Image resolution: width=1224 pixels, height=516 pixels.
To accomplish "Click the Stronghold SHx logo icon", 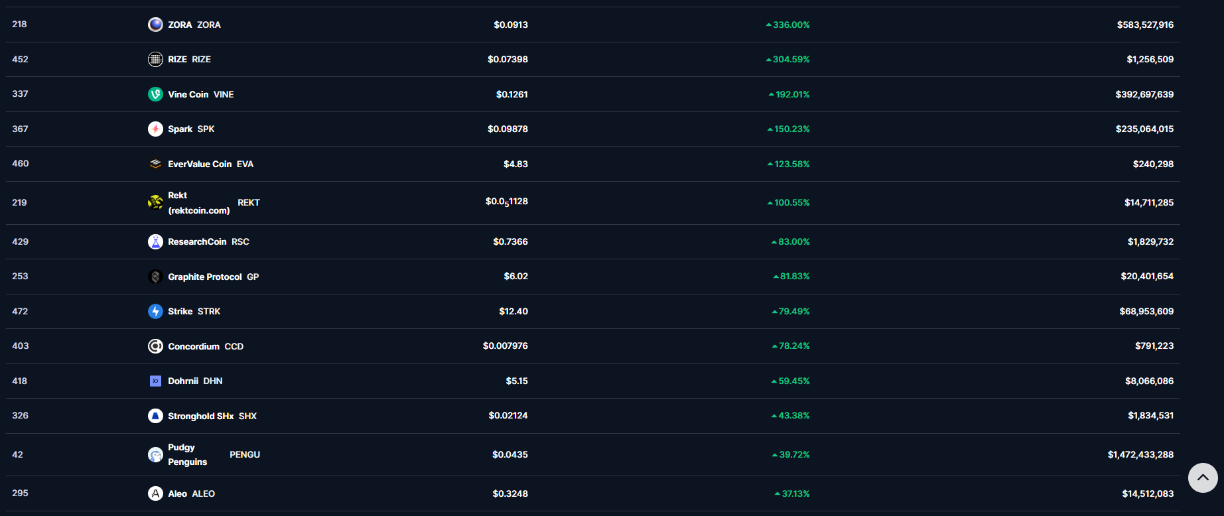I will [x=155, y=416].
